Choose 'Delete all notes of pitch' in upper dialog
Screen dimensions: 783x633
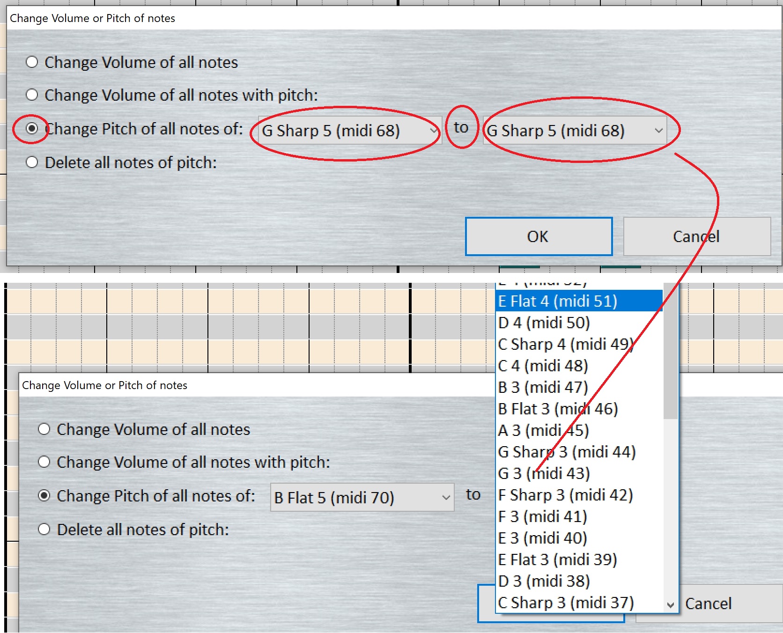(x=32, y=162)
